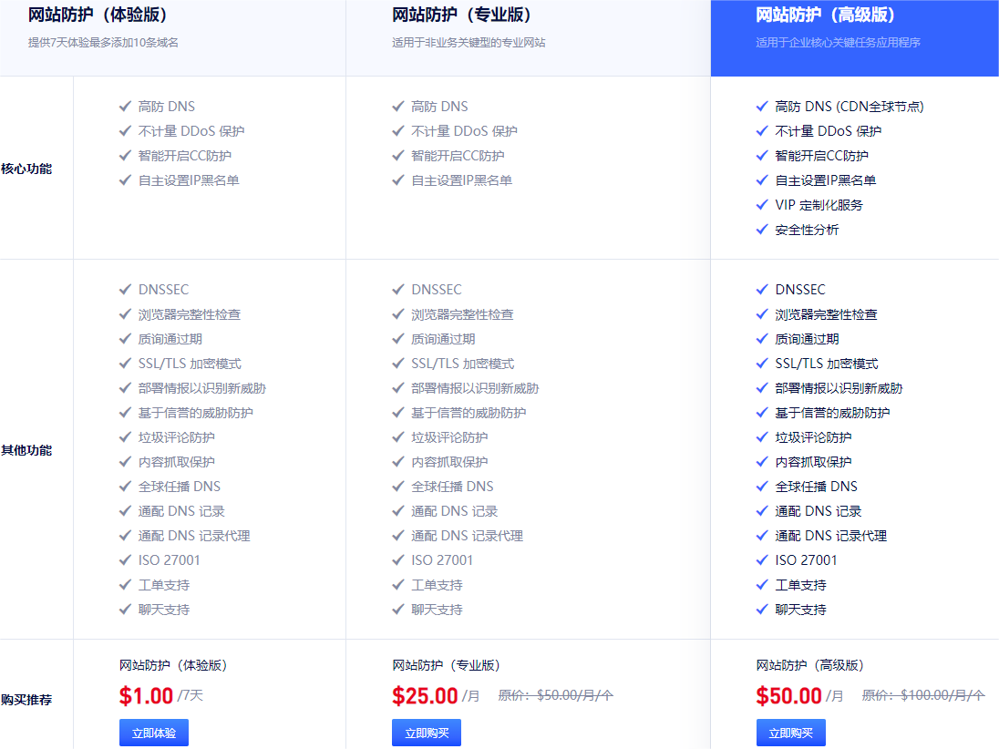999x749 pixels.
Task: Click the strikethrough 原价: $50.00/月/个 text
Action: coord(556,695)
